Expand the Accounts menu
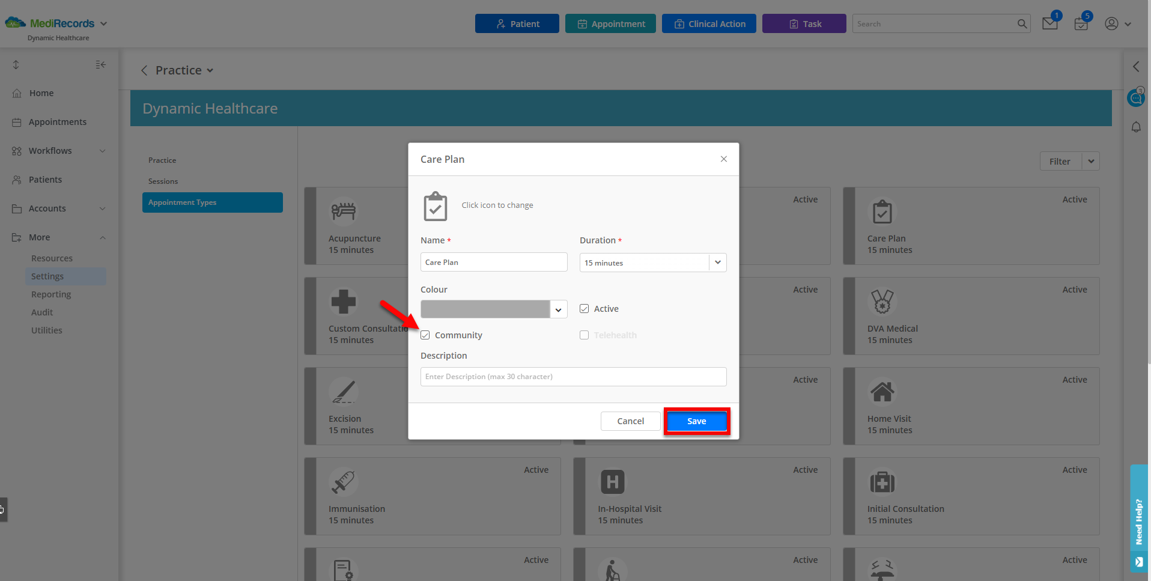1151x581 pixels. tap(103, 208)
